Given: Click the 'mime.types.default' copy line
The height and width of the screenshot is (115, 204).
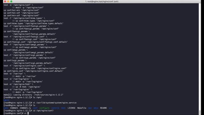Looking at the screenshot, I should 33,23.
